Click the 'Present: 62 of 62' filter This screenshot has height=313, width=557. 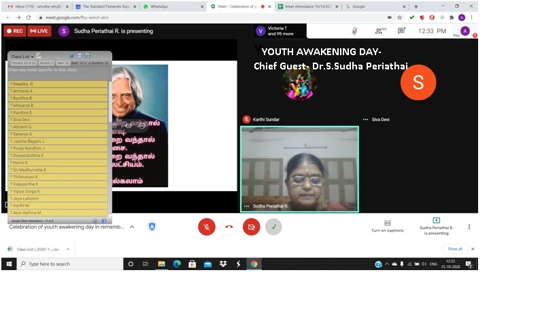[23, 63]
